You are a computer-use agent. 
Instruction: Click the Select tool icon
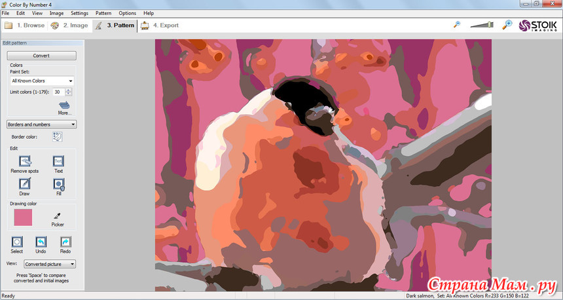pyautogui.click(x=17, y=242)
